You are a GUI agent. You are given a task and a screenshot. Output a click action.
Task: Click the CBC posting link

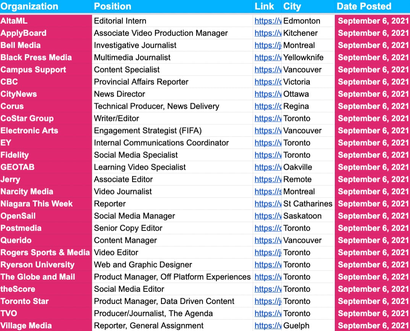click(x=268, y=82)
